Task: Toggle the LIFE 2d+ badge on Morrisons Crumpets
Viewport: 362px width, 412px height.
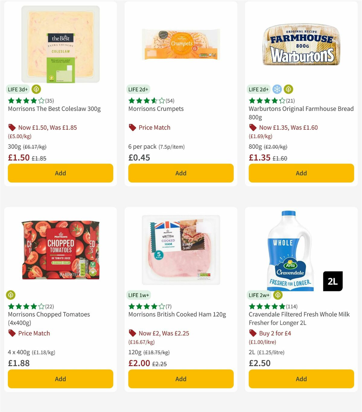Action: point(138,89)
